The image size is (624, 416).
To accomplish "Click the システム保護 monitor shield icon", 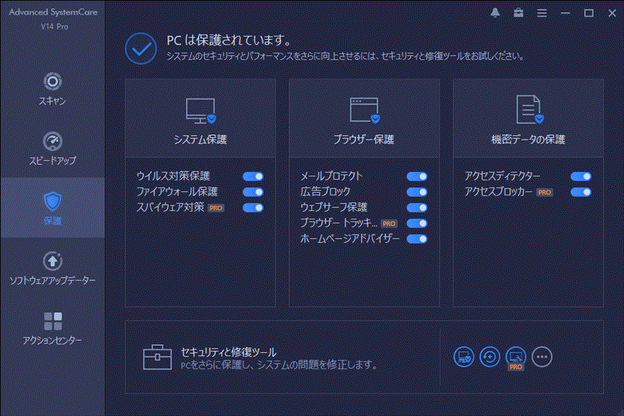I will [201, 111].
